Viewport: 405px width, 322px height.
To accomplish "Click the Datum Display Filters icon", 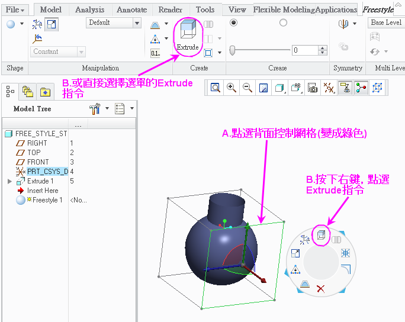I will (329, 88).
